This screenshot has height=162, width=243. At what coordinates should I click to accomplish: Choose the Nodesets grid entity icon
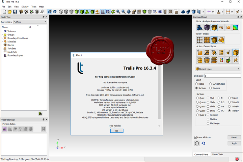coord(199,40)
